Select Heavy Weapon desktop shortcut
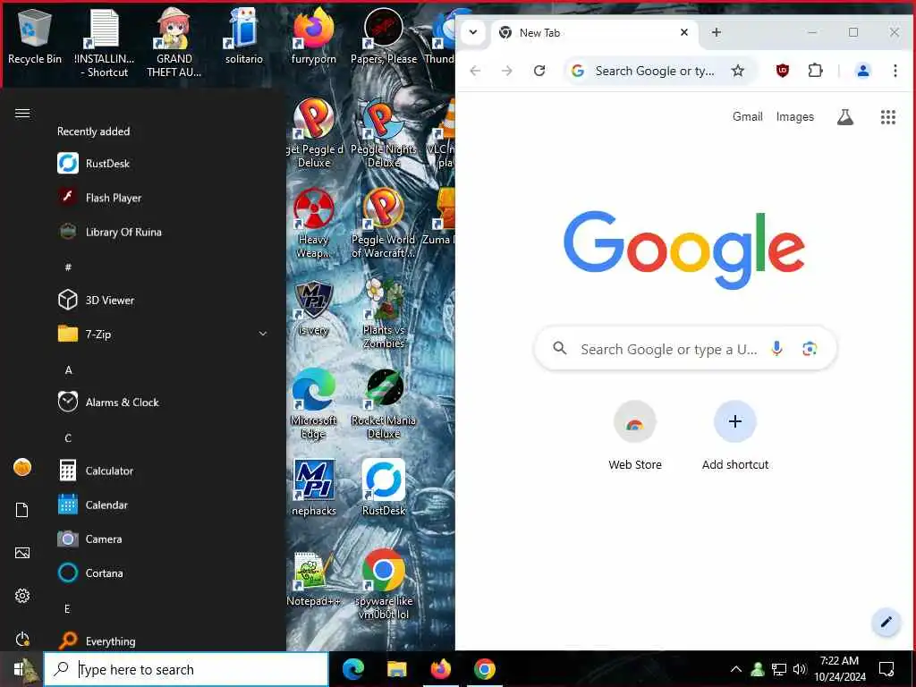 [x=314, y=224]
